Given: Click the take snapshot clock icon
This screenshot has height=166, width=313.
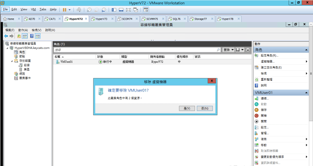Looking at the screenshot, I should pyautogui.click(x=89, y=9).
